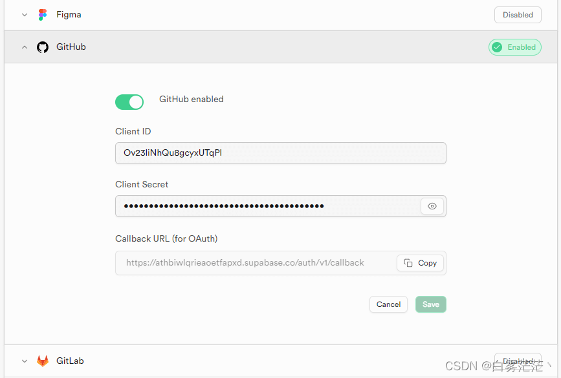Screen dimensions: 561x378
Task: Expand the GitLab provider section
Action: point(24,361)
